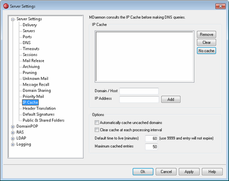Apply the current settings
The image size is (229, 181).
[189, 172]
